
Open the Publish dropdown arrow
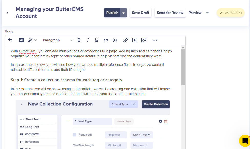click(x=123, y=13)
